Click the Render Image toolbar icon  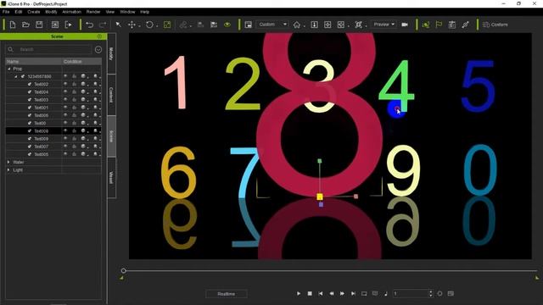pos(54,25)
